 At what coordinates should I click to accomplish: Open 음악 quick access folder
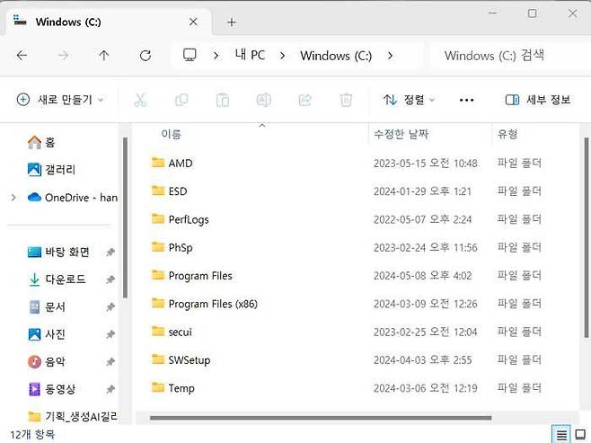pyautogui.click(x=47, y=361)
